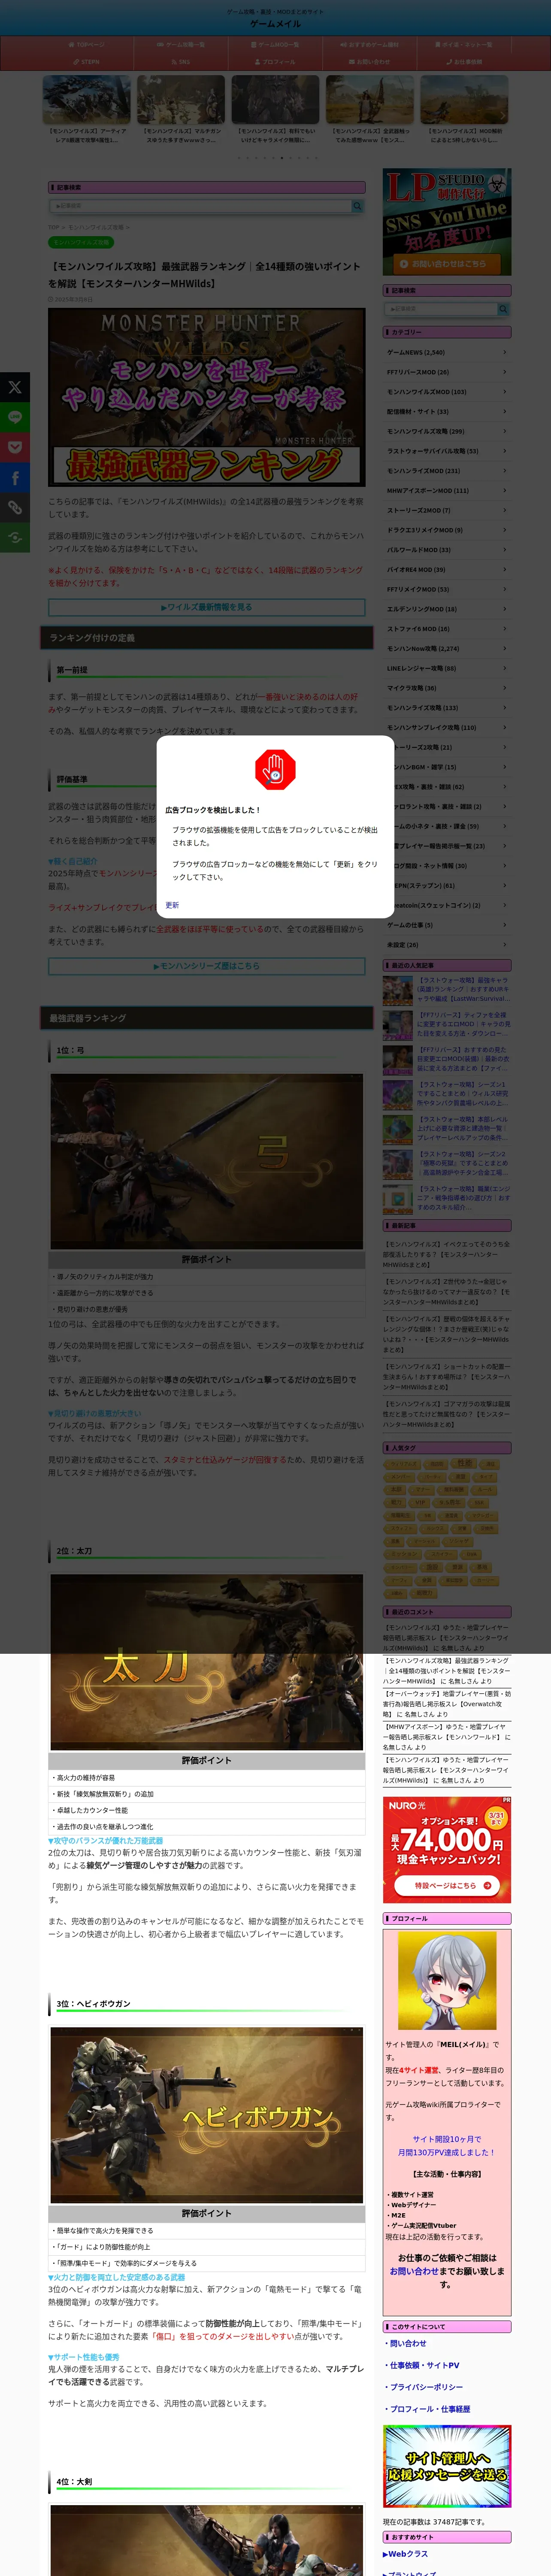Click the 更新 link in the ad-block popup
551x2576 pixels.
[172, 905]
